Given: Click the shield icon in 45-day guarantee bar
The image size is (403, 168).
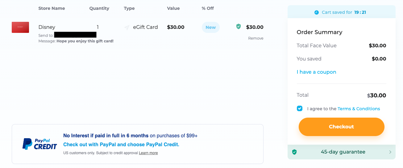Looking at the screenshot, I should 294,152.
